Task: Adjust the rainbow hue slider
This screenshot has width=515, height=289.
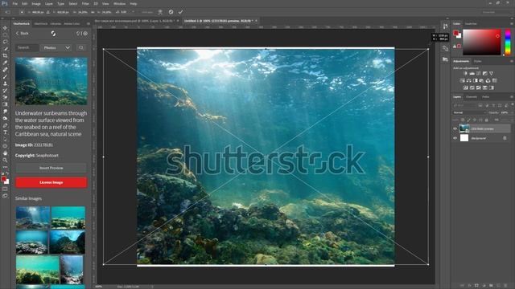Action: point(508,42)
